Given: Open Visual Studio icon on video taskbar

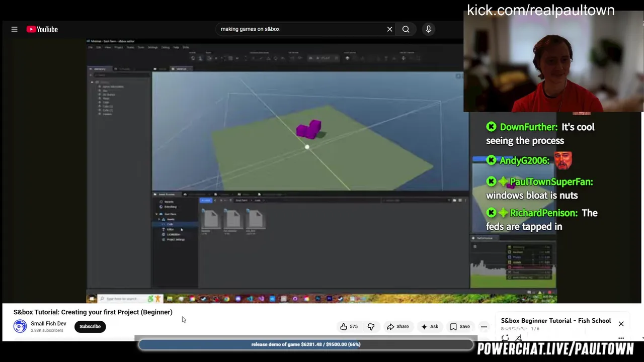Looking at the screenshot, I should [261, 299].
